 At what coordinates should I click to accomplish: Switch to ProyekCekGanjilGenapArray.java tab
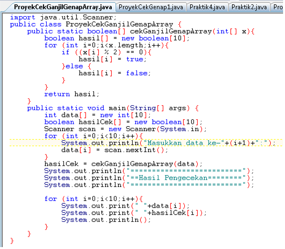(x=63, y=7)
